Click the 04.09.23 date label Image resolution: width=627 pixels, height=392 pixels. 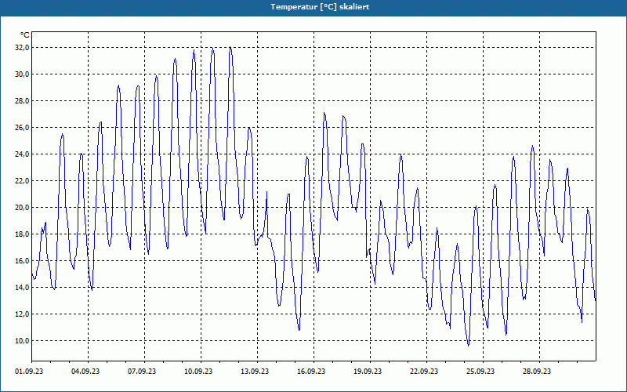tap(85, 372)
